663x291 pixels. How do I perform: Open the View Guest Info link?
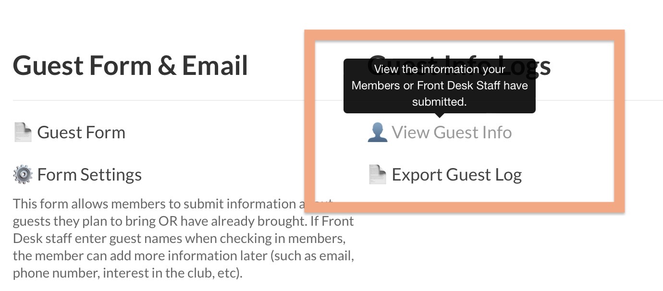coord(452,132)
